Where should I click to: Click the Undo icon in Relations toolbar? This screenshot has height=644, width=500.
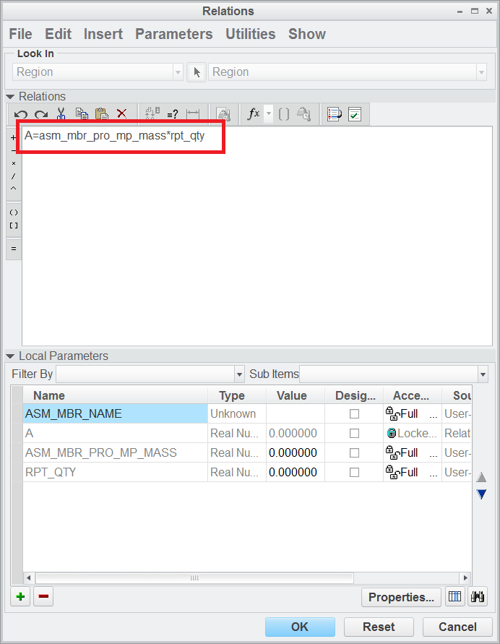[21, 114]
